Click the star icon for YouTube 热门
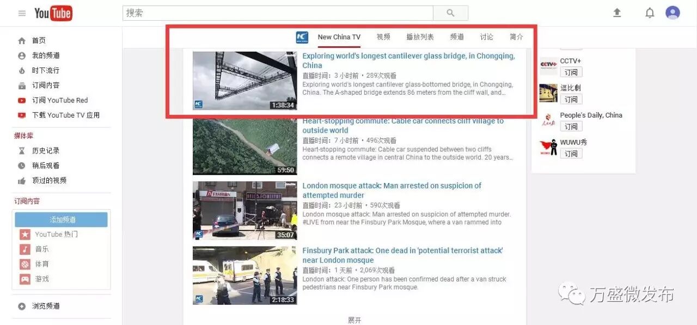This screenshot has height=325, width=697. [x=25, y=235]
